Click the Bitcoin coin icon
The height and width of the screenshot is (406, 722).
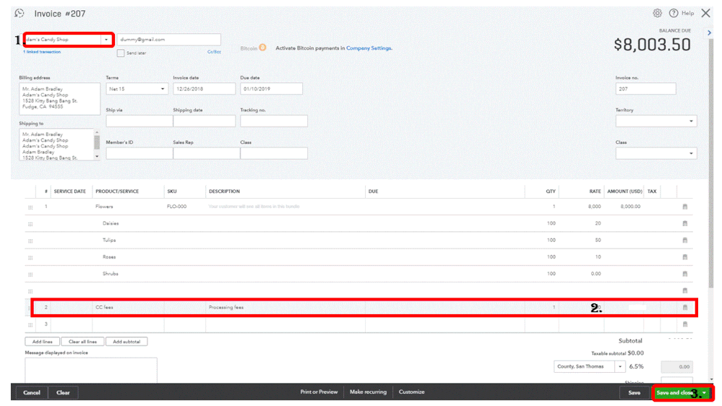pyautogui.click(x=262, y=48)
